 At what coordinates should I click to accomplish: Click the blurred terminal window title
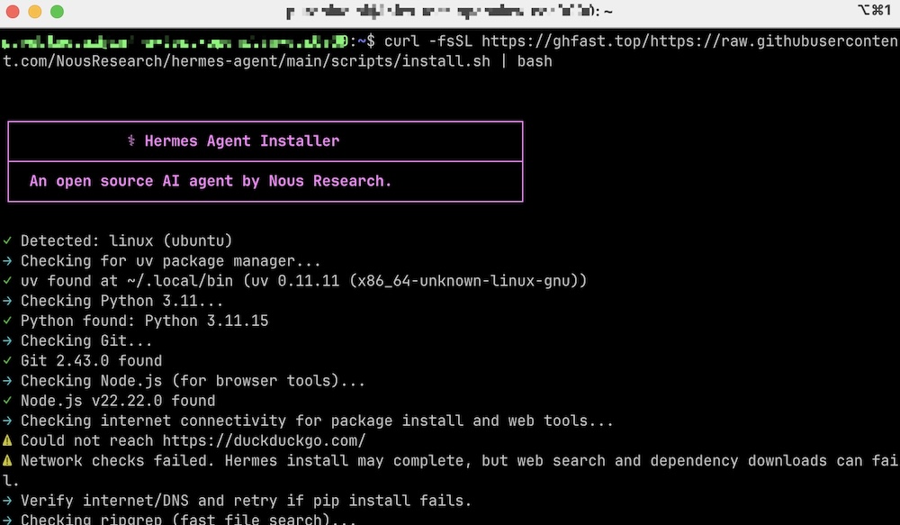tap(449, 12)
